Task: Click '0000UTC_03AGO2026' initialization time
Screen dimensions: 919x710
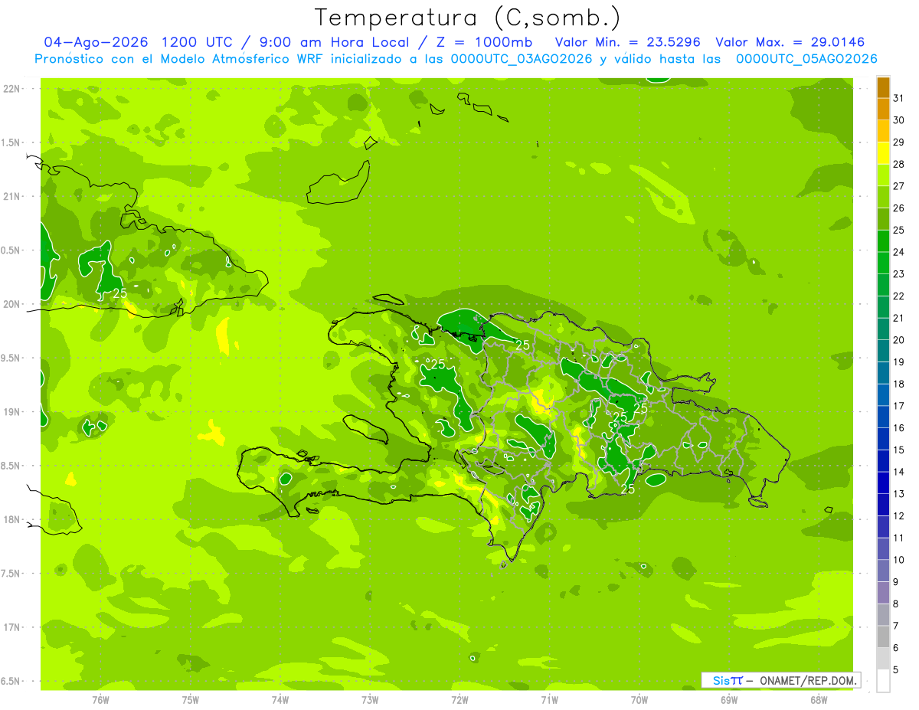Action: coord(522,59)
